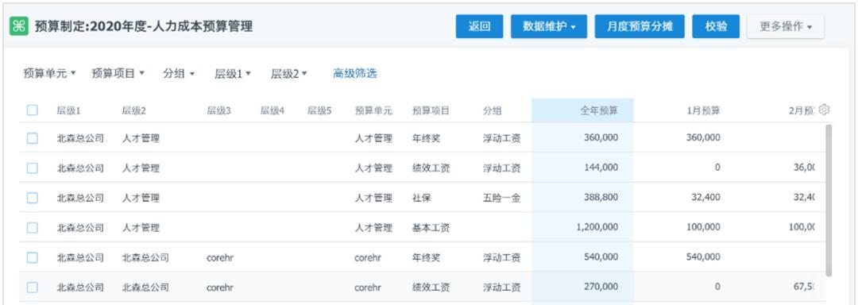Open the 数据维护 dropdown button
Screen dimensions: 858x305
[x=549, y=26]
